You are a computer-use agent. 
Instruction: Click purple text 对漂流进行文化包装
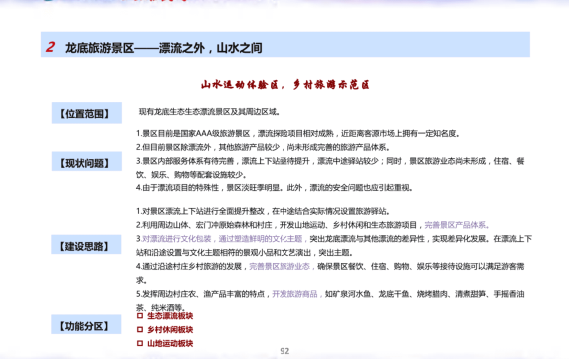(177, 239)
